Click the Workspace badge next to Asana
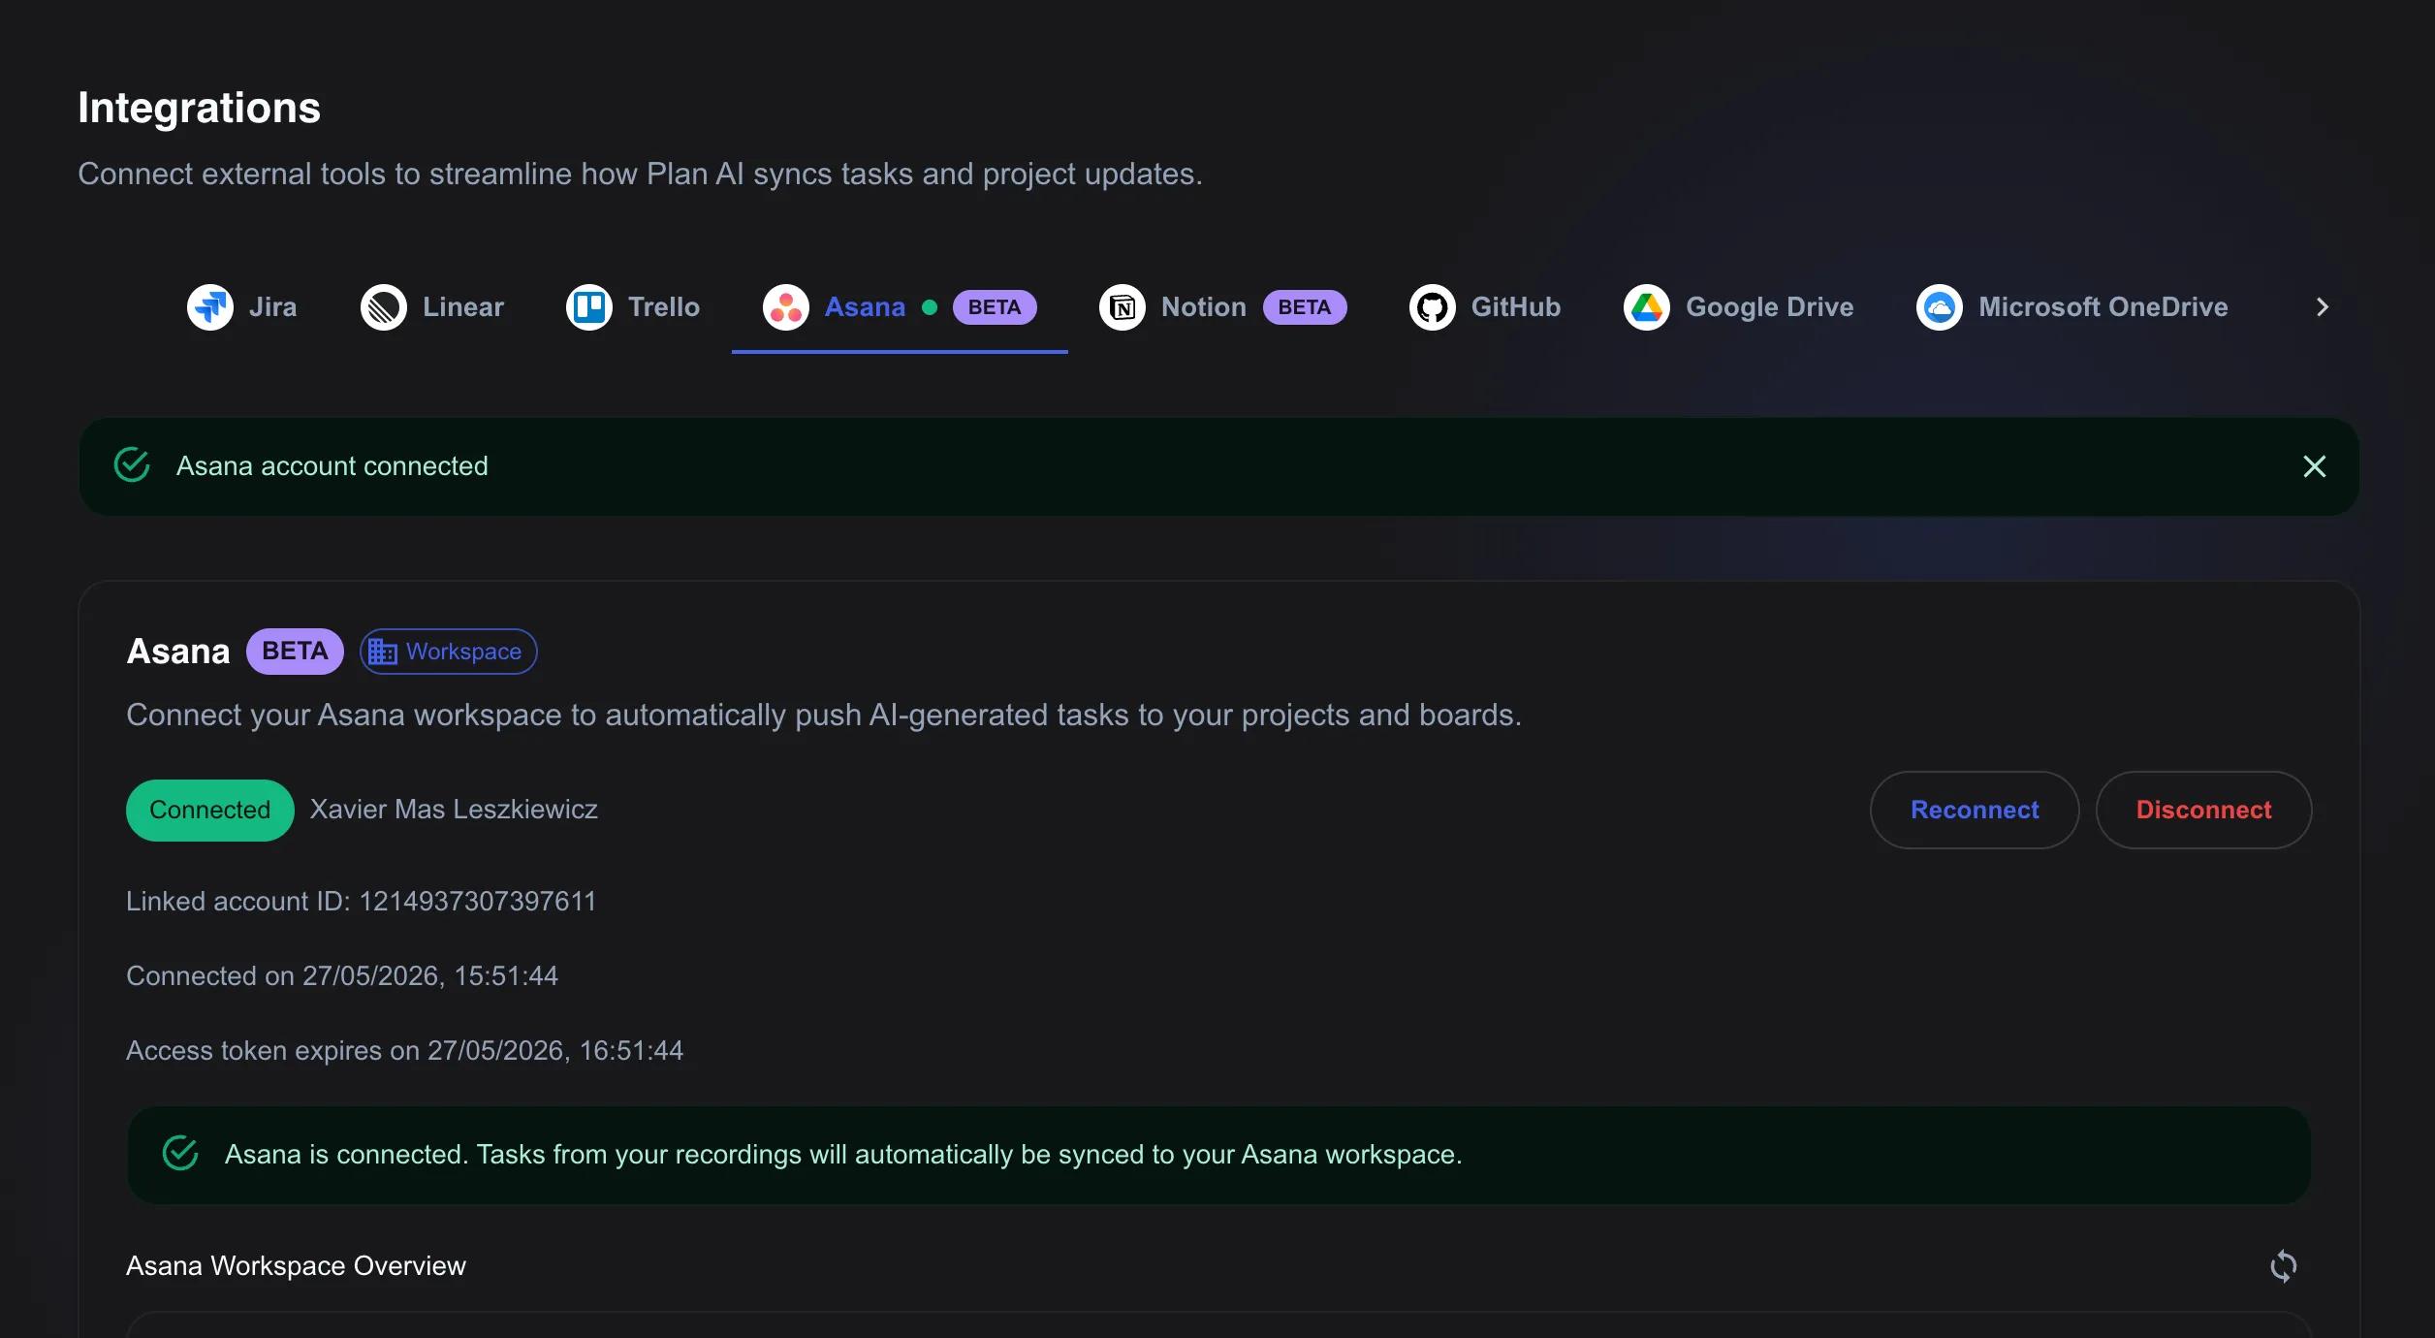The height and width of the screenshot is (1338, 2435). [449, 652]
